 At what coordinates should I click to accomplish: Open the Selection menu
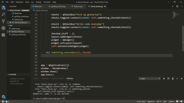20,2
